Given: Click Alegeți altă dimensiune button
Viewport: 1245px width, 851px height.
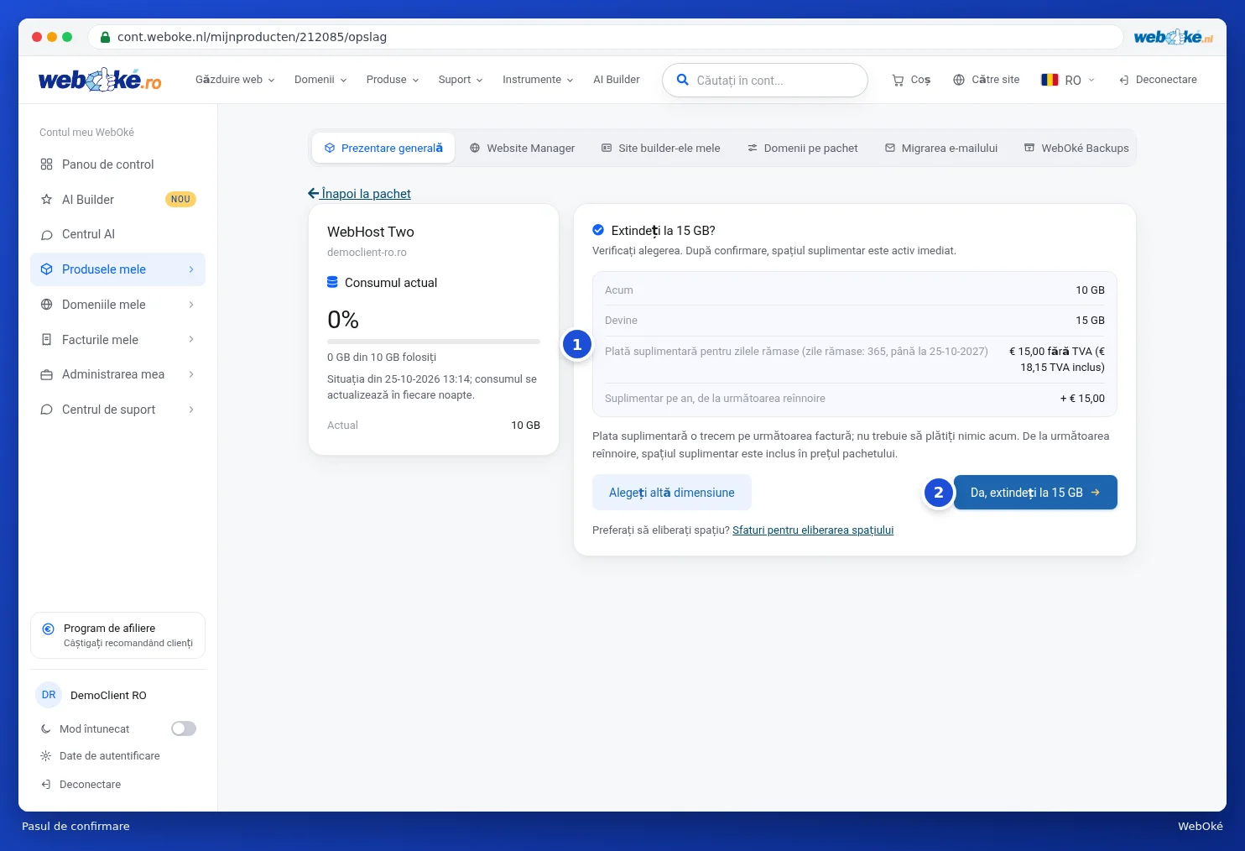Looking at the screenshot, I should [672, 493].
